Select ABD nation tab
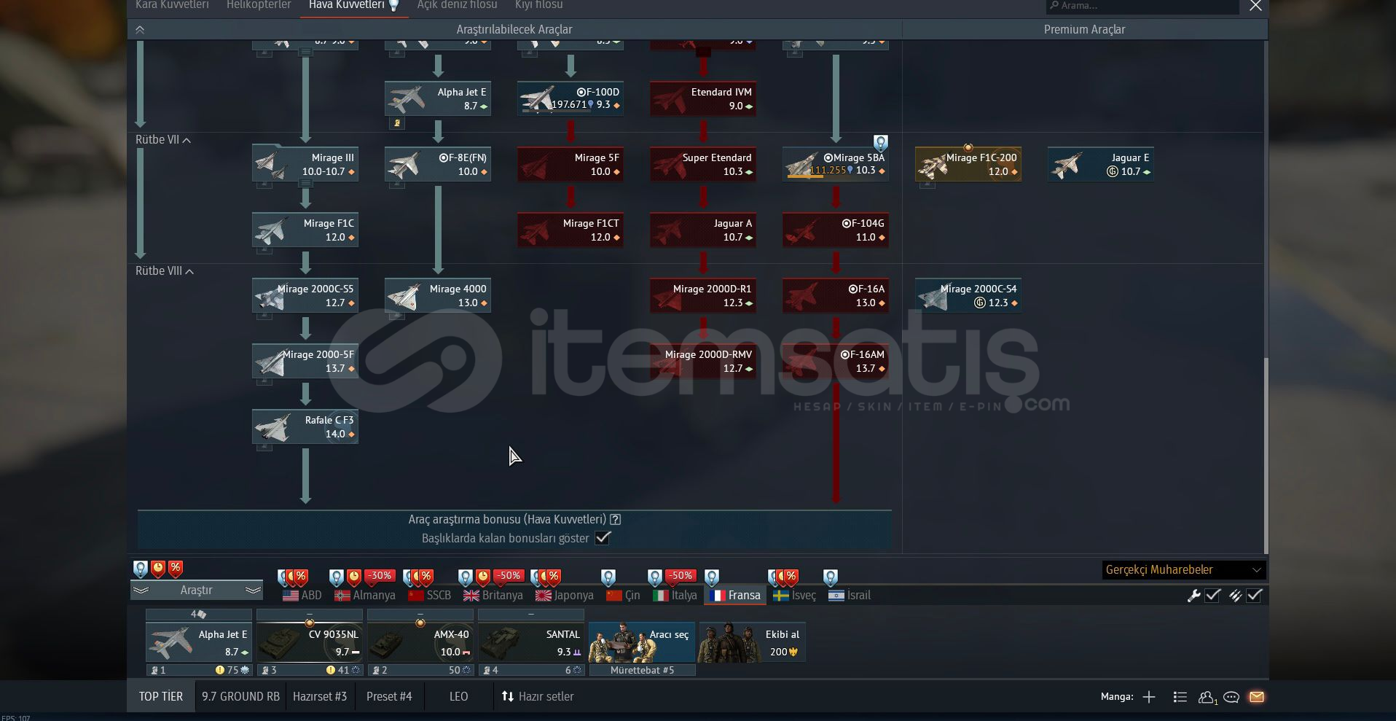This screenshot has width=1396, height=721. pyautogui.click(x=302, y=595)
